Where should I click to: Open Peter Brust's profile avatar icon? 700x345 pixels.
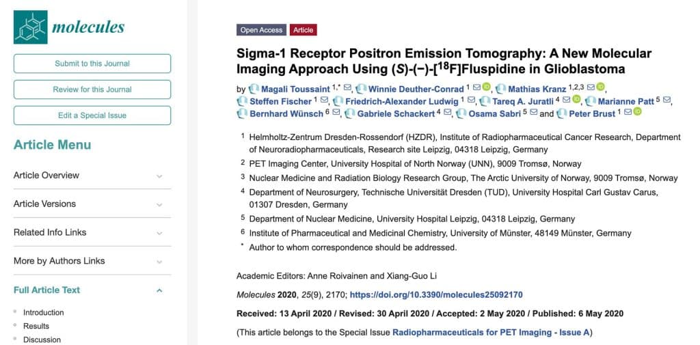[x=562, y=114]
